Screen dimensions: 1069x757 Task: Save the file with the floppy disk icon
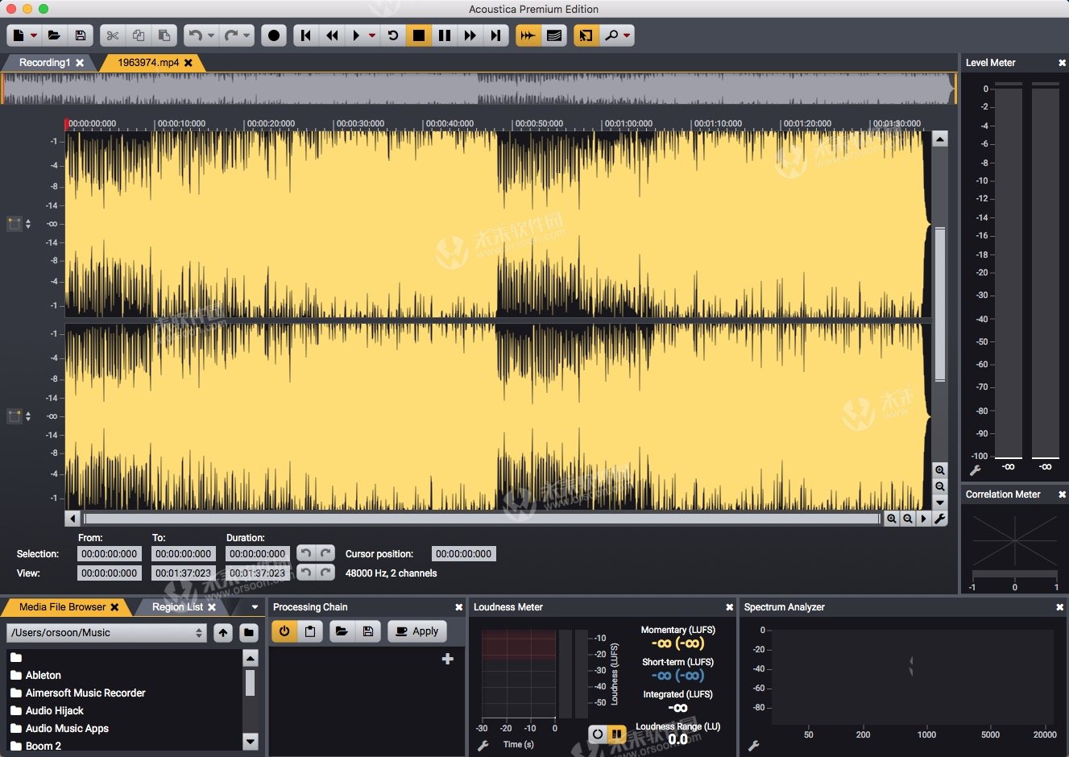click(x=80, y=35)
